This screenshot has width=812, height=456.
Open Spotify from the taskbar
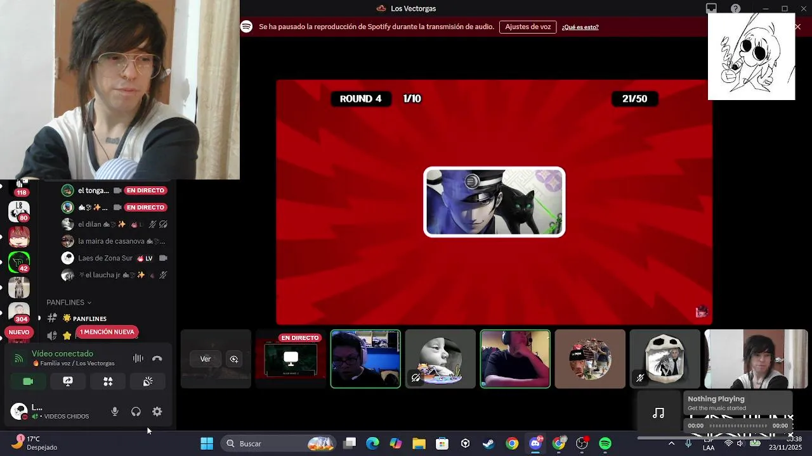[x=605, y=443]
